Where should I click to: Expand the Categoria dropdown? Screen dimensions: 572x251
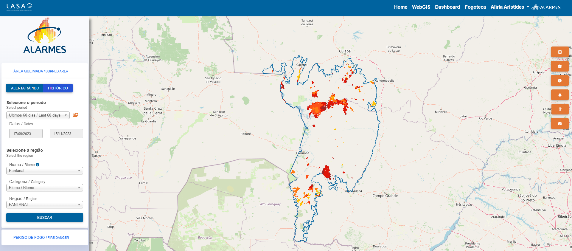coord(45,188)
